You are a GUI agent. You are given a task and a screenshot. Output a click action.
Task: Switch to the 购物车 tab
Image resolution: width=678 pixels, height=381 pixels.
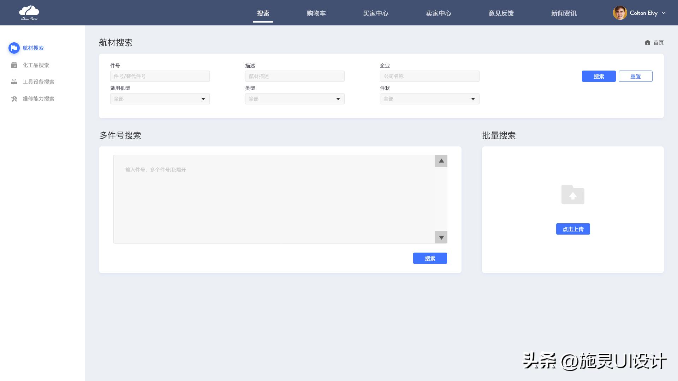[x=316, y=13]
